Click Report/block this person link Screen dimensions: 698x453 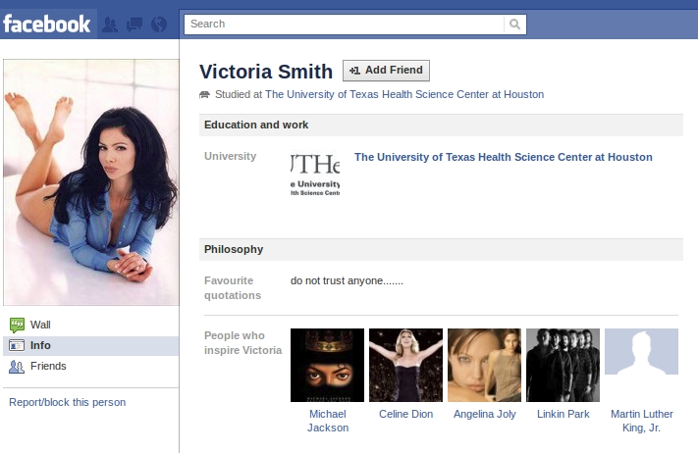click(67, 402)
